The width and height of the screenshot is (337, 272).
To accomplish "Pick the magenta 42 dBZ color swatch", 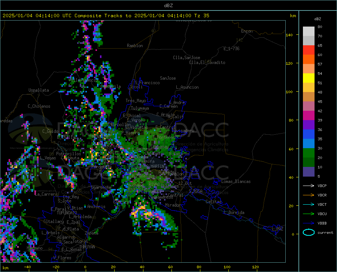I will pyautogui.click(x=309, y=116).
